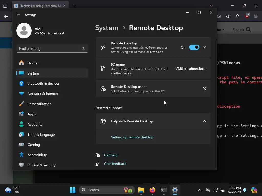262x196 pixels.
Task: Click the Get help link
Action: [x=111, y=155]
